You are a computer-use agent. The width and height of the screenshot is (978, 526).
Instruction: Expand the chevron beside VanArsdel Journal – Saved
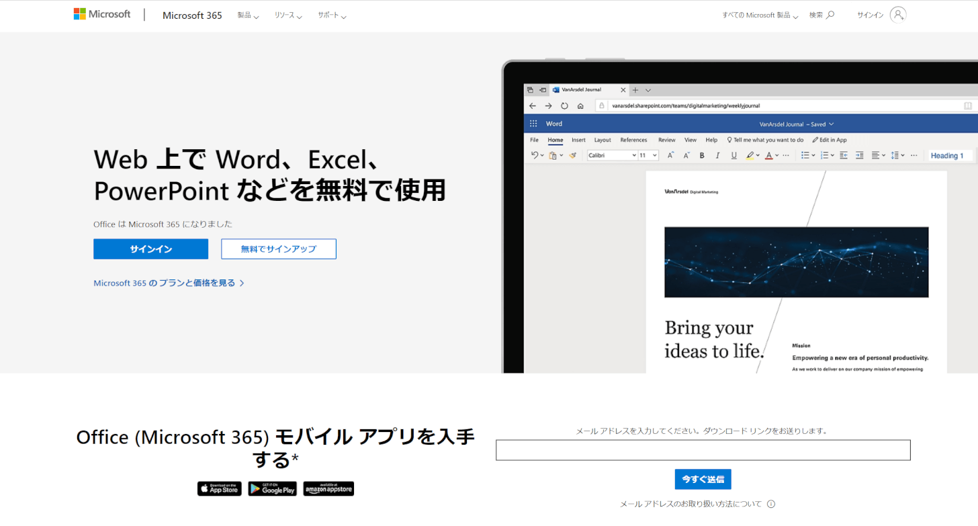pos(832,124)
